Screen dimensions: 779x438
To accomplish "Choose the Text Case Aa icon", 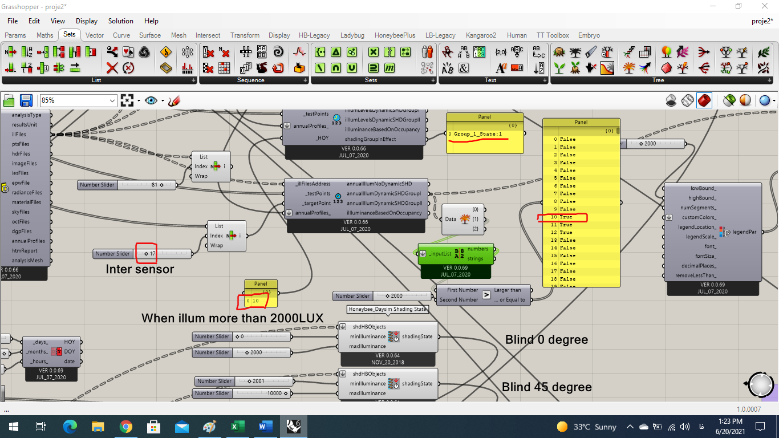I will 501,68.
